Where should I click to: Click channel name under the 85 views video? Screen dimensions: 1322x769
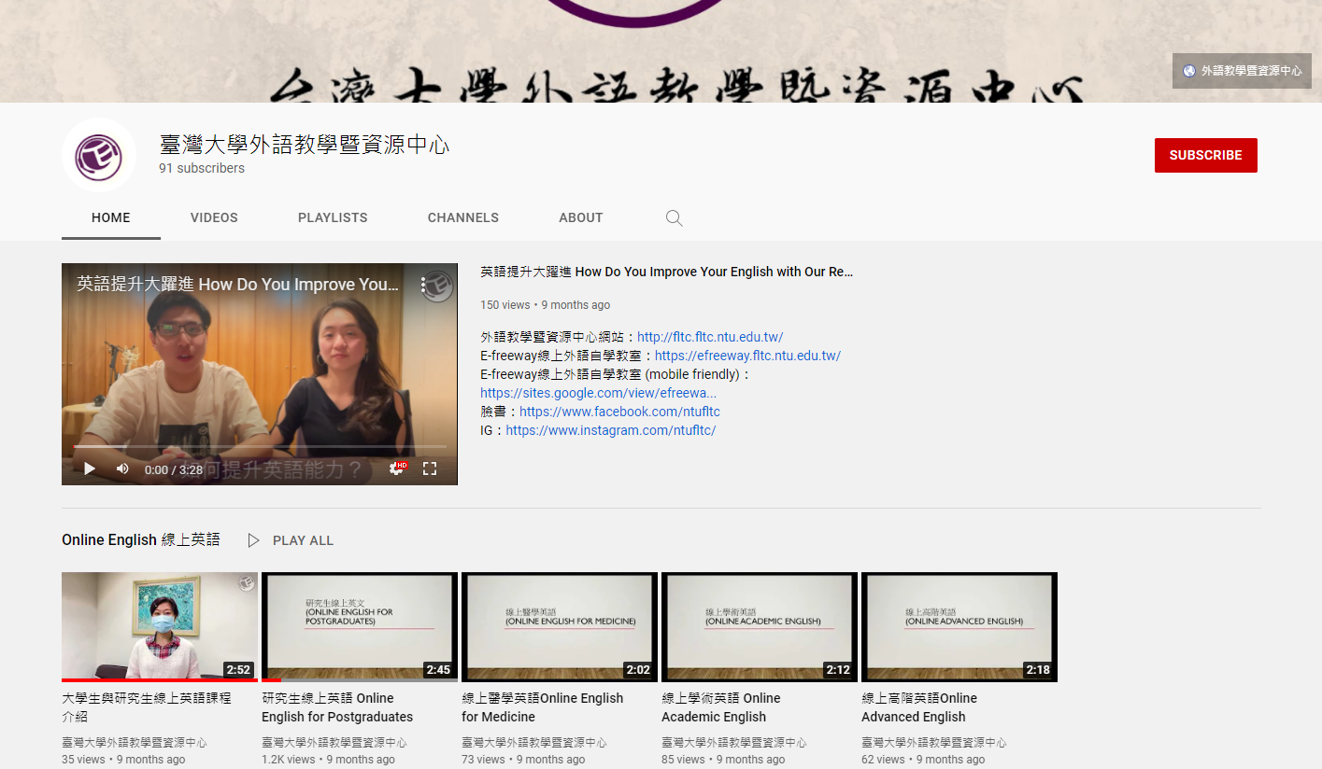pyautogui.click(x=734, y=743)
